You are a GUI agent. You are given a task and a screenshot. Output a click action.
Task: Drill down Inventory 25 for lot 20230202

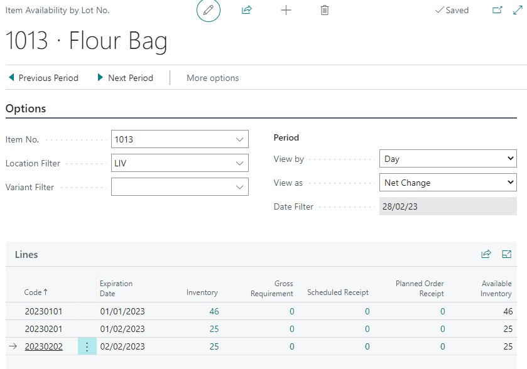coord(214,346)
